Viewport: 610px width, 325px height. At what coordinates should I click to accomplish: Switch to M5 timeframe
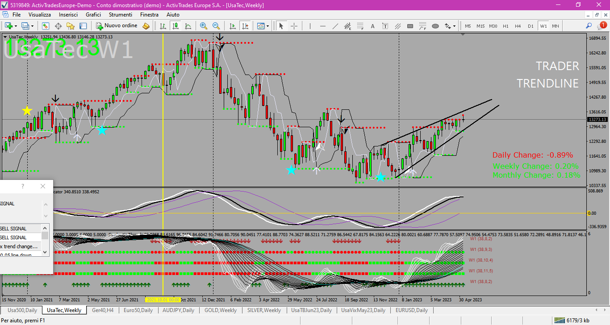click(468, 26)
